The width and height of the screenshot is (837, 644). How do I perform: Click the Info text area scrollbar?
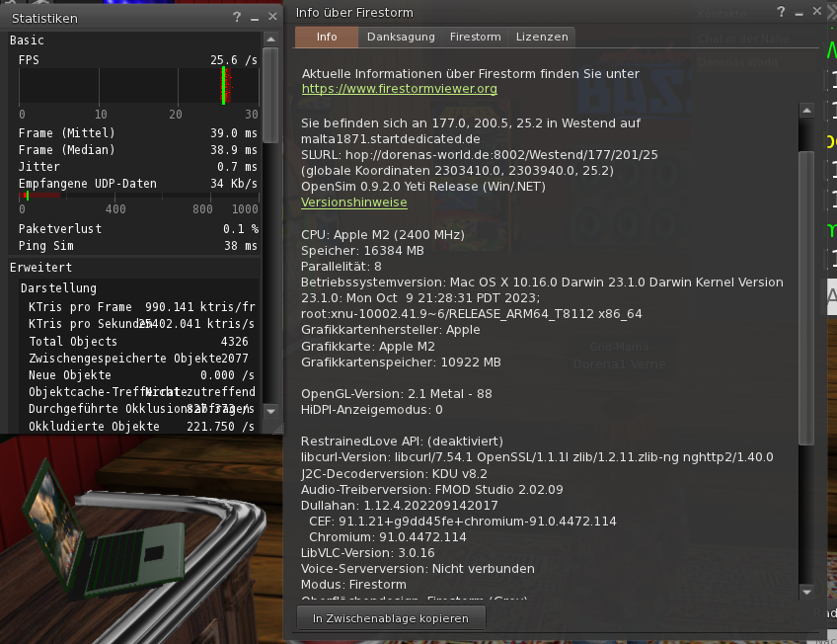click(x=806, y=296)
